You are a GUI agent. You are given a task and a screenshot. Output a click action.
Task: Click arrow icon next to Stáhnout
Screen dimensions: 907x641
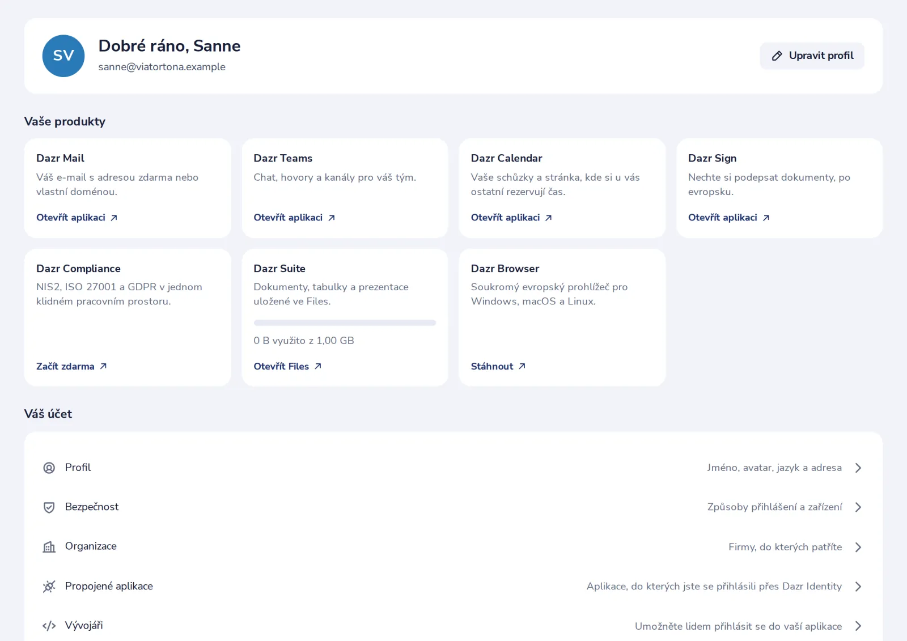coord(522,366)
